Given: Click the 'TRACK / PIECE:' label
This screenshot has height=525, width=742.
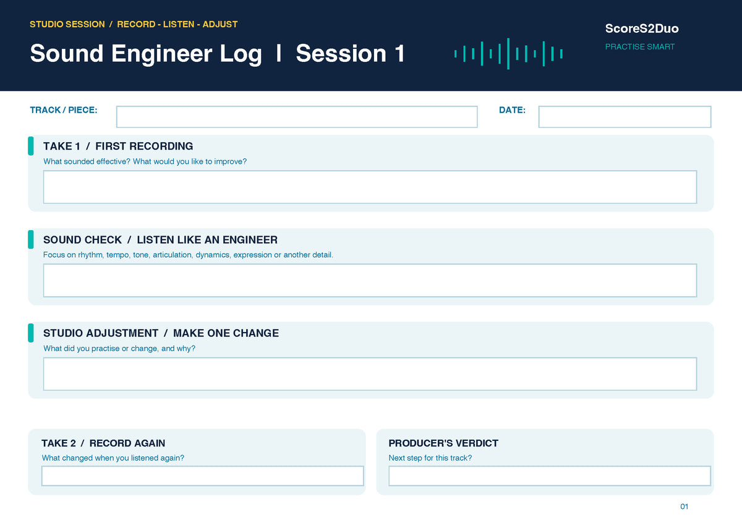Looking at the screenshot, I should [64, 110].
